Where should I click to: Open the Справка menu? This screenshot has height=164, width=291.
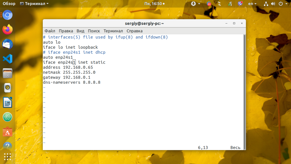click(x=135, y=31)
